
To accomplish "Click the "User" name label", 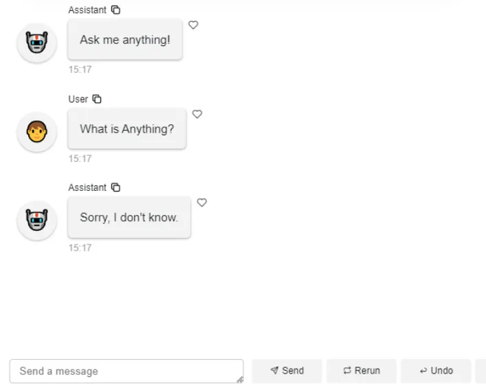I will (78, 99).
